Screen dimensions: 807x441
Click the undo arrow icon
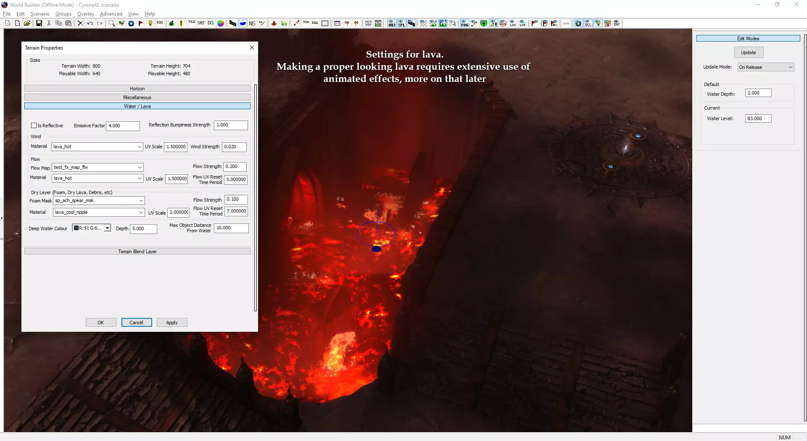(x=90, y=24)
